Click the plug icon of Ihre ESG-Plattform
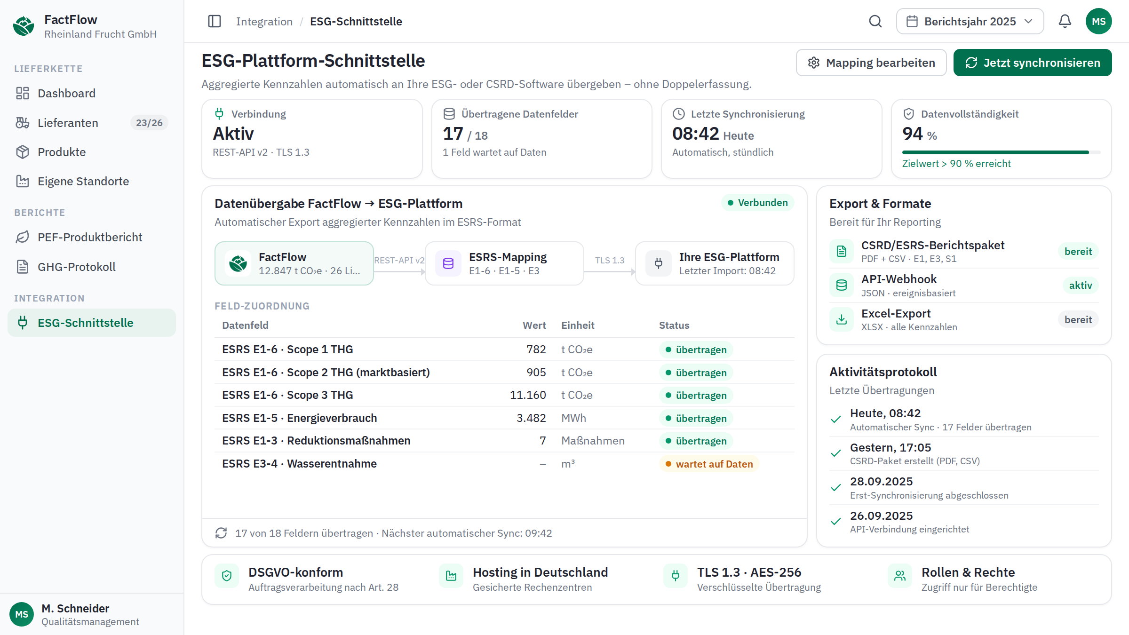The image size is (1129, 635). pyautogui.click(x=659, y=263)
